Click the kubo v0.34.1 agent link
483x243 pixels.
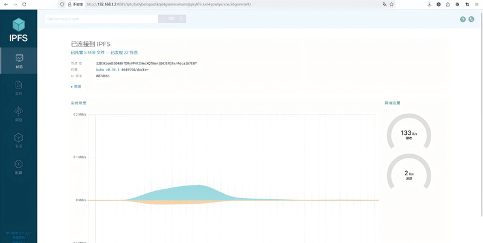point(107,70)
